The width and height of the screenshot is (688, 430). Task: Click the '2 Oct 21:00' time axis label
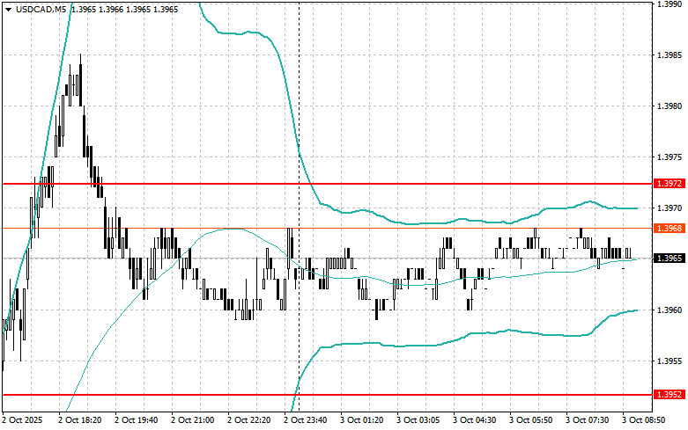pos(192,420)
